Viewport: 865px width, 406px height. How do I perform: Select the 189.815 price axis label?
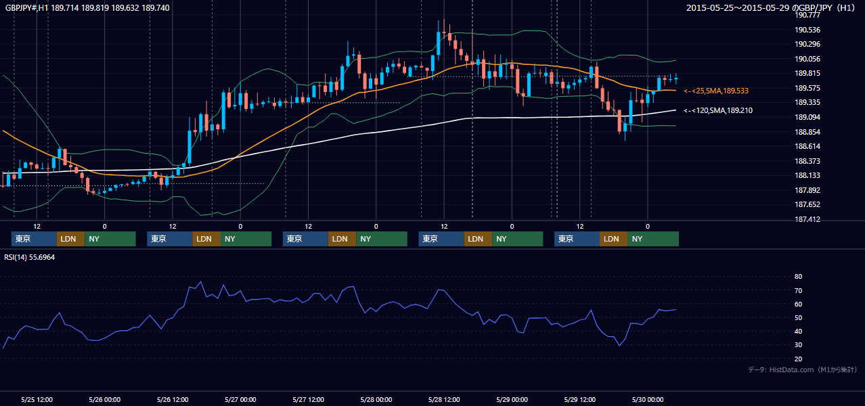(807, 73)
